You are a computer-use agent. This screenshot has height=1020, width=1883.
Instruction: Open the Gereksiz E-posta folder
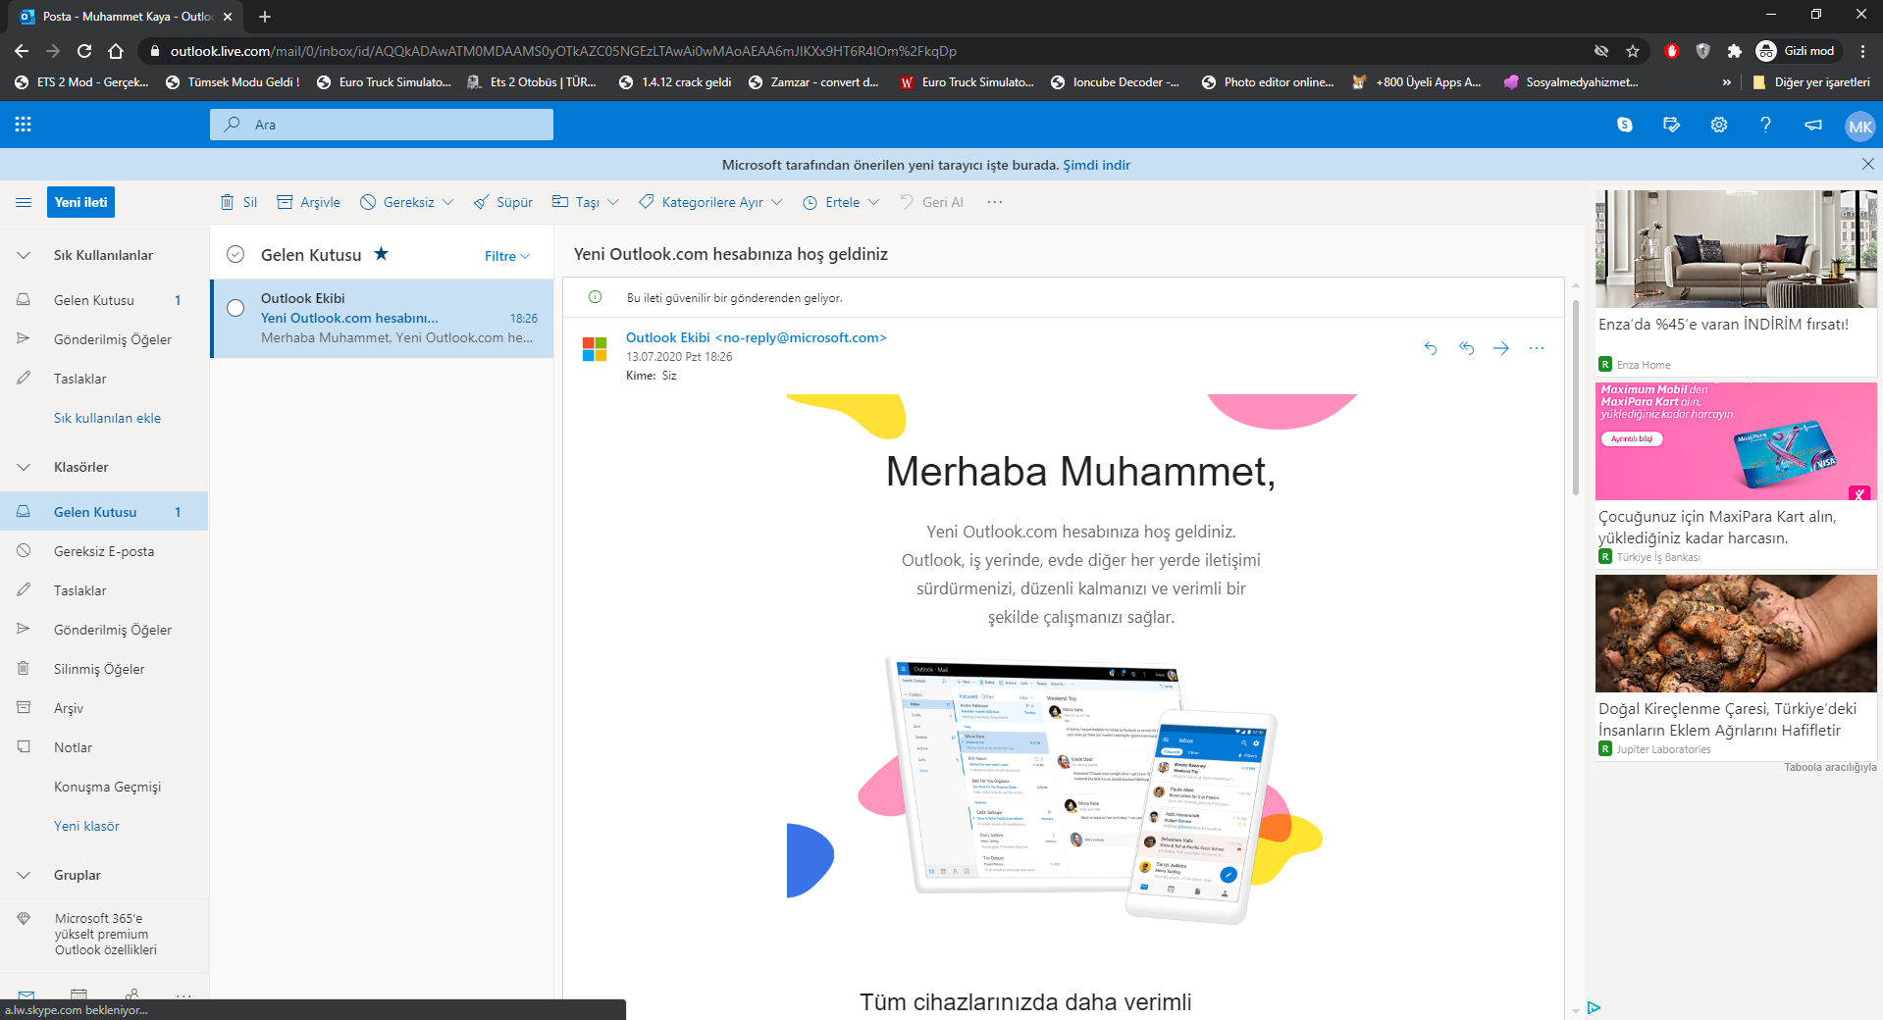[x=104, y=551]
